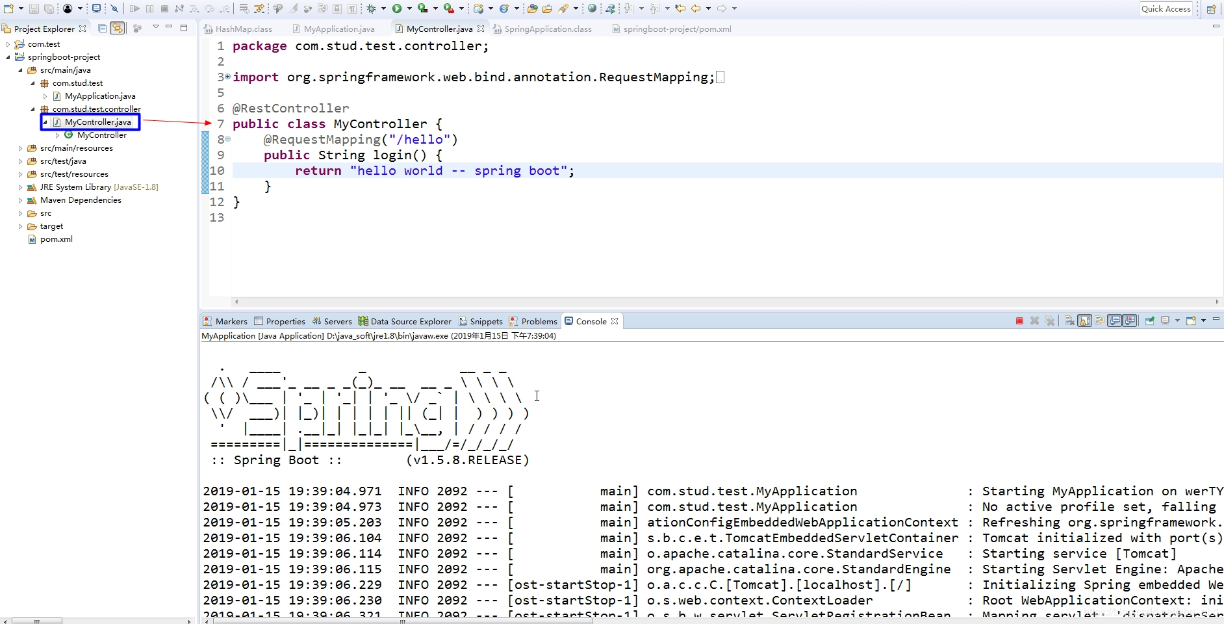1224x624 pixels.
Task: Click Project Explorer horizontal scrollbar thumb
Action: [x=37, y=621]
